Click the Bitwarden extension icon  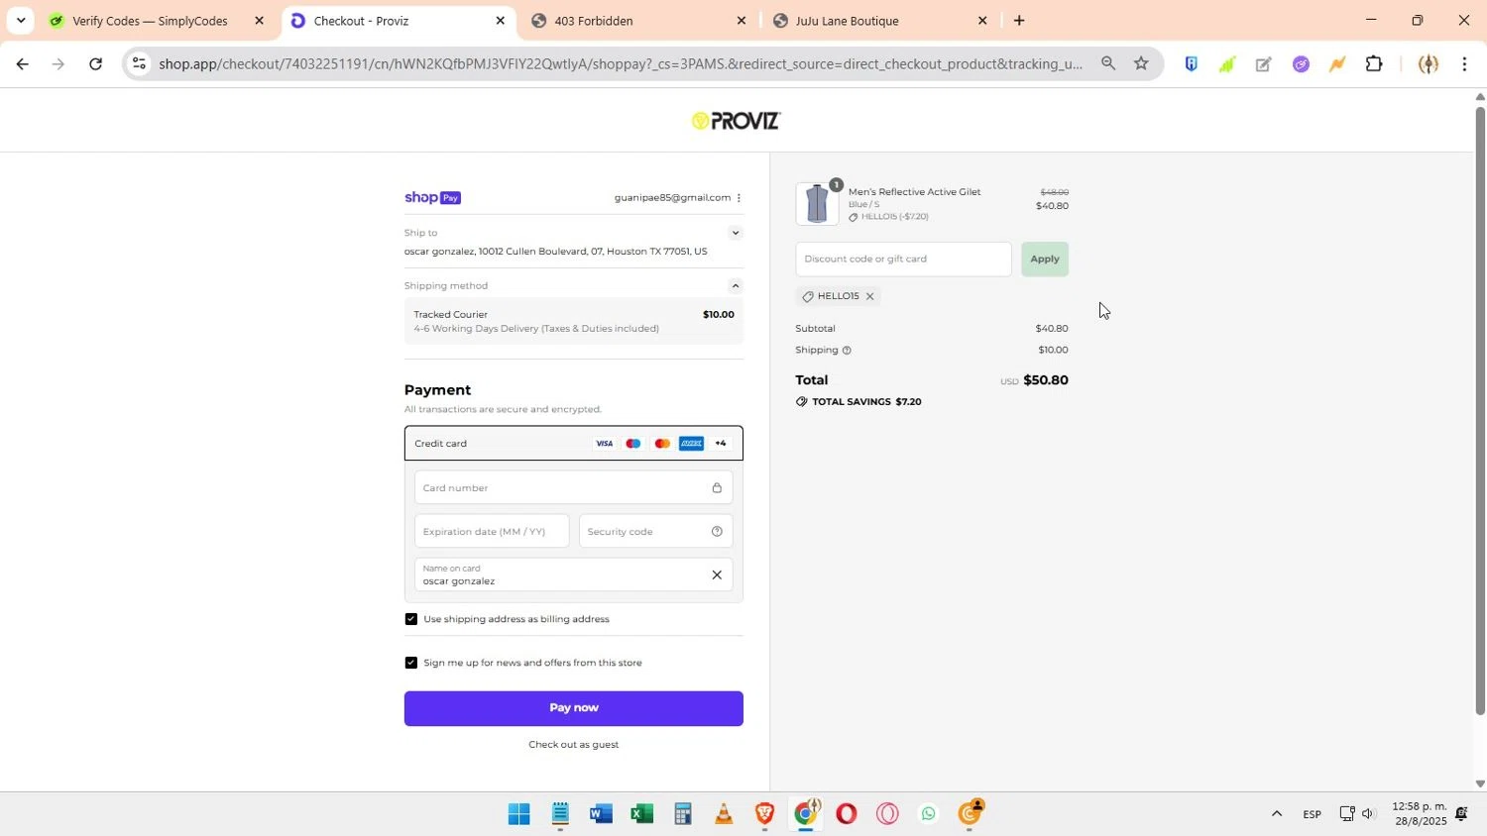pos(1191,64)
